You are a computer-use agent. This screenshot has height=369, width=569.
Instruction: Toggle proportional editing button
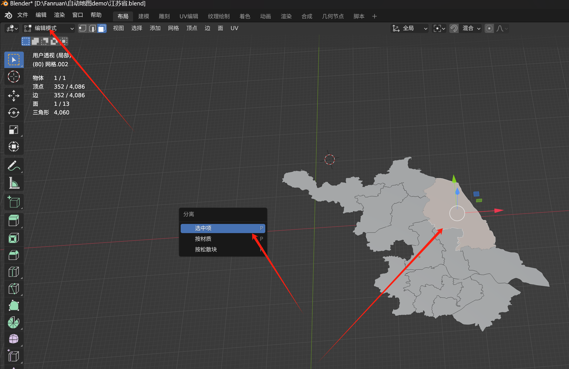point(489,28)
